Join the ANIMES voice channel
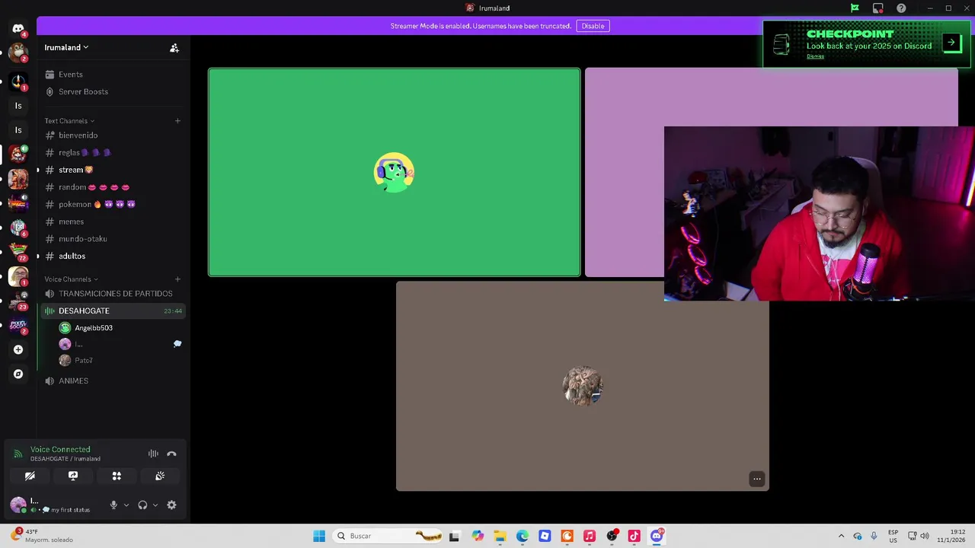The height and width of the screenshot is (548, 975). [114, 381]
